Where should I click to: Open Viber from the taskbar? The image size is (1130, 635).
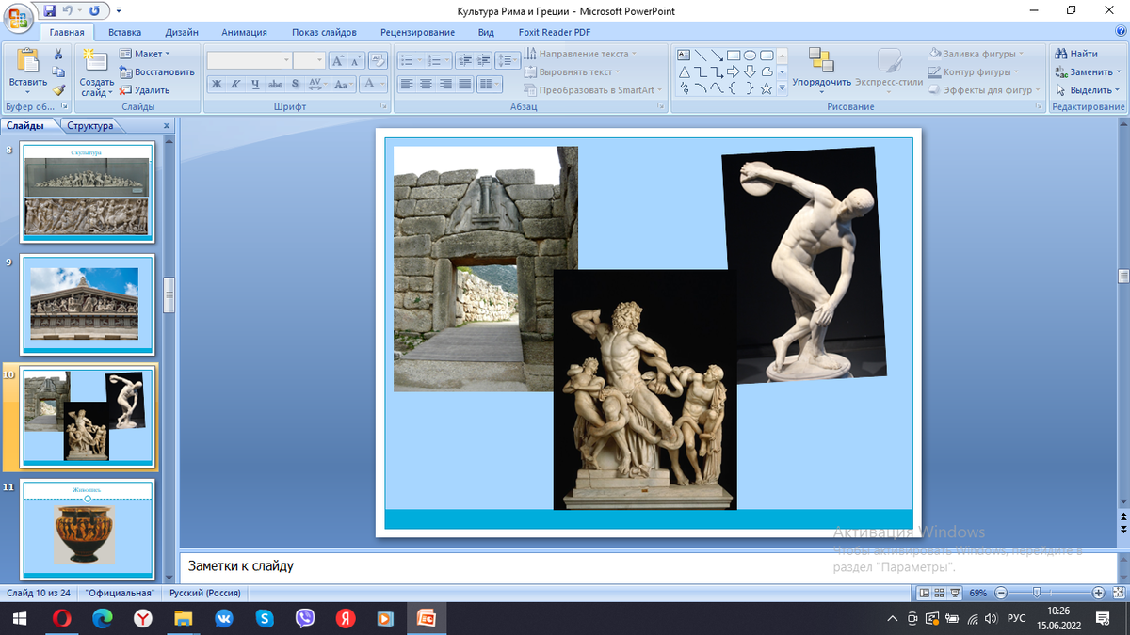tap(305, 618)
